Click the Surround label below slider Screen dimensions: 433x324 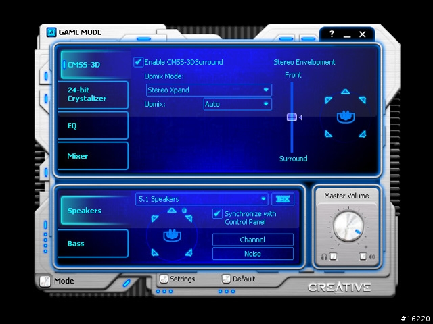click(x=293, y=159)
